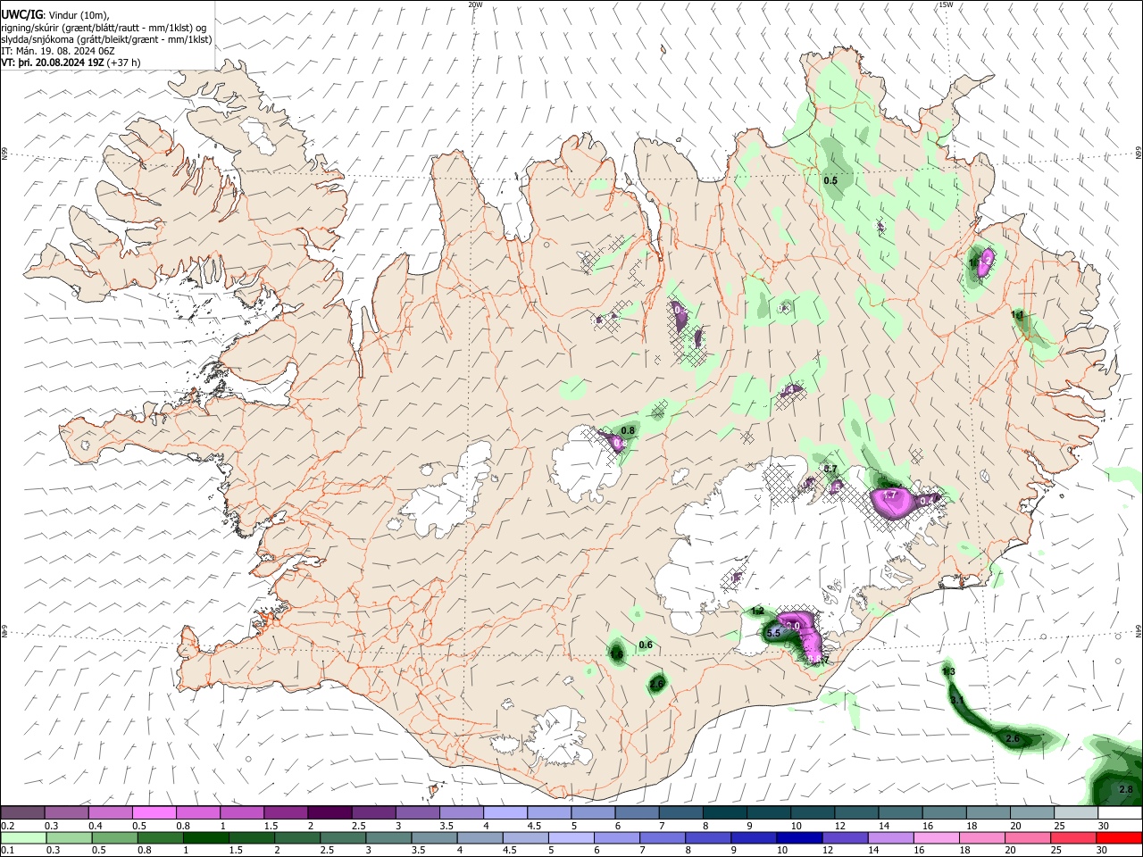Click the 15W longitude label
The image size is (1143, 857).
tap(946, 4)
